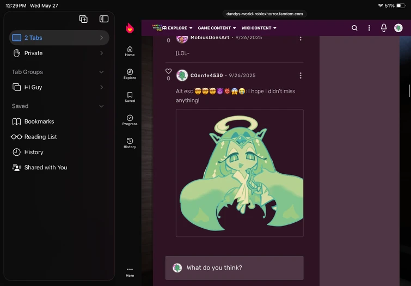Hide the Safari sidebar panel
Image resolution: width=411 pixels, height=286 pixels.
[104, 19]
